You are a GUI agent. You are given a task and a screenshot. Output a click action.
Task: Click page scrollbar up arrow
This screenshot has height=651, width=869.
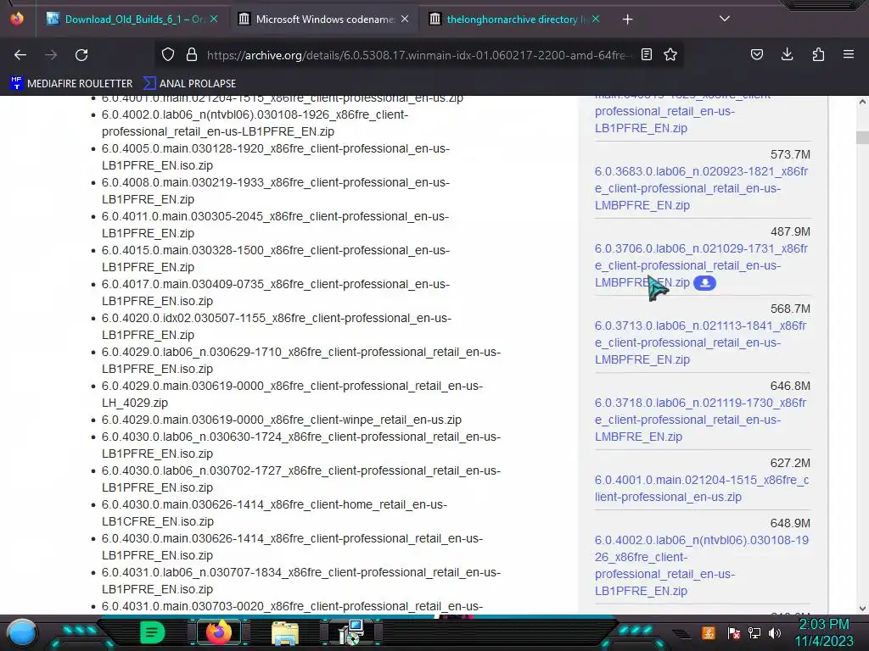point(862,102)
